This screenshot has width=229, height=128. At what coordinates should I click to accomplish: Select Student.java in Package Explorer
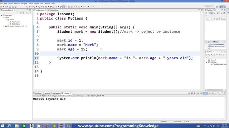pyautogui.click(x=16, y=24)
